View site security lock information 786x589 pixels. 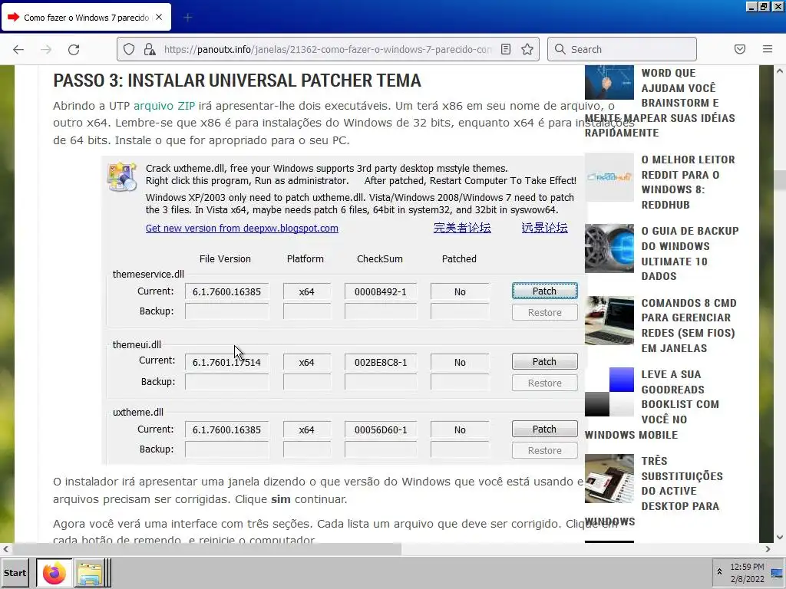[x=150, y=49]
